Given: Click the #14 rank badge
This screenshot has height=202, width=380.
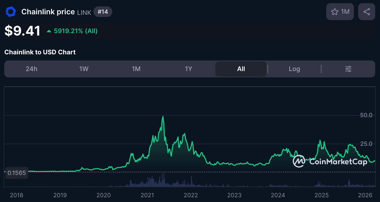Looking at the screenshot, I should 103,12.
